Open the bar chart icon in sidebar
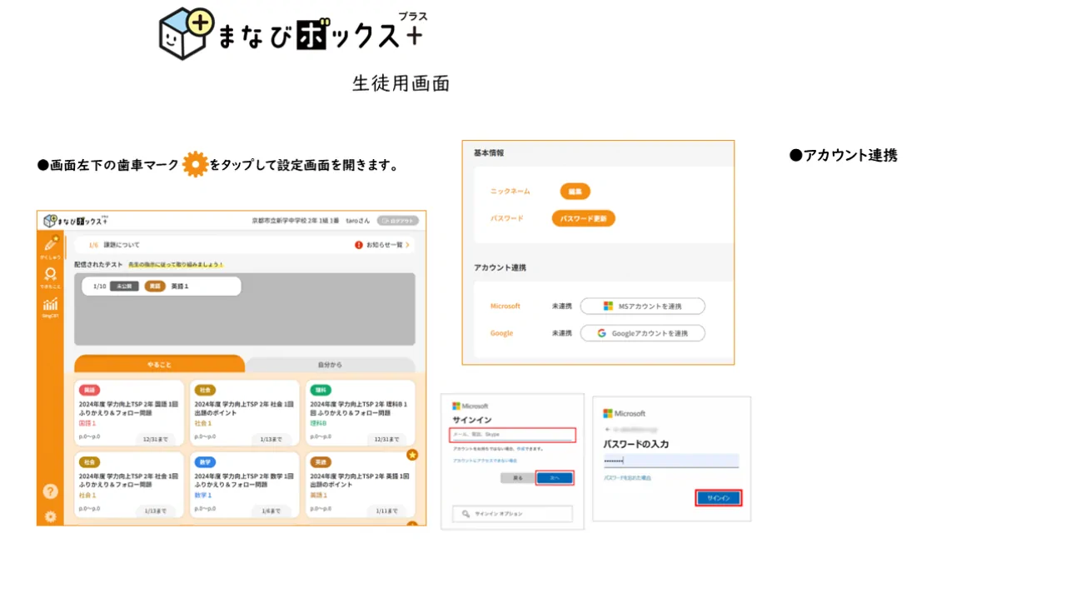Image resolution: width=1071 pixels, height=603 pixels. 50,305
